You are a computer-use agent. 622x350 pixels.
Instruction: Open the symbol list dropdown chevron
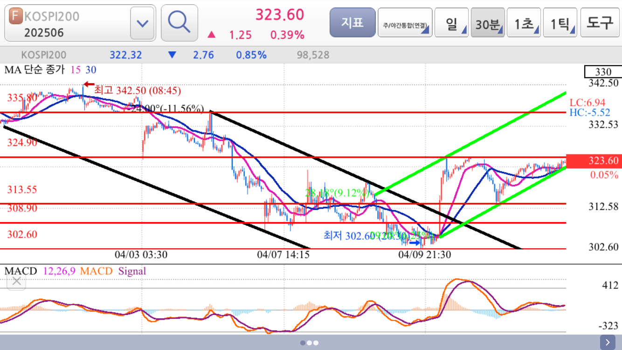coord(143,23)
